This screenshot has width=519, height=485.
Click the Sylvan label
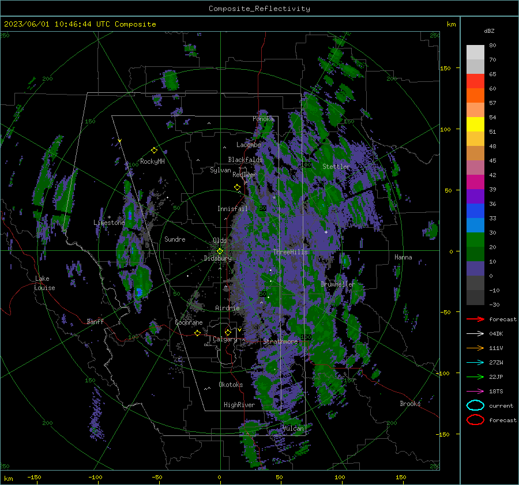coord(220,170)
